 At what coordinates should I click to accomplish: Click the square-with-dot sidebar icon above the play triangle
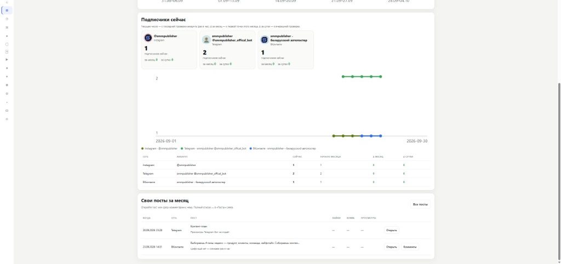click(7, 51)
